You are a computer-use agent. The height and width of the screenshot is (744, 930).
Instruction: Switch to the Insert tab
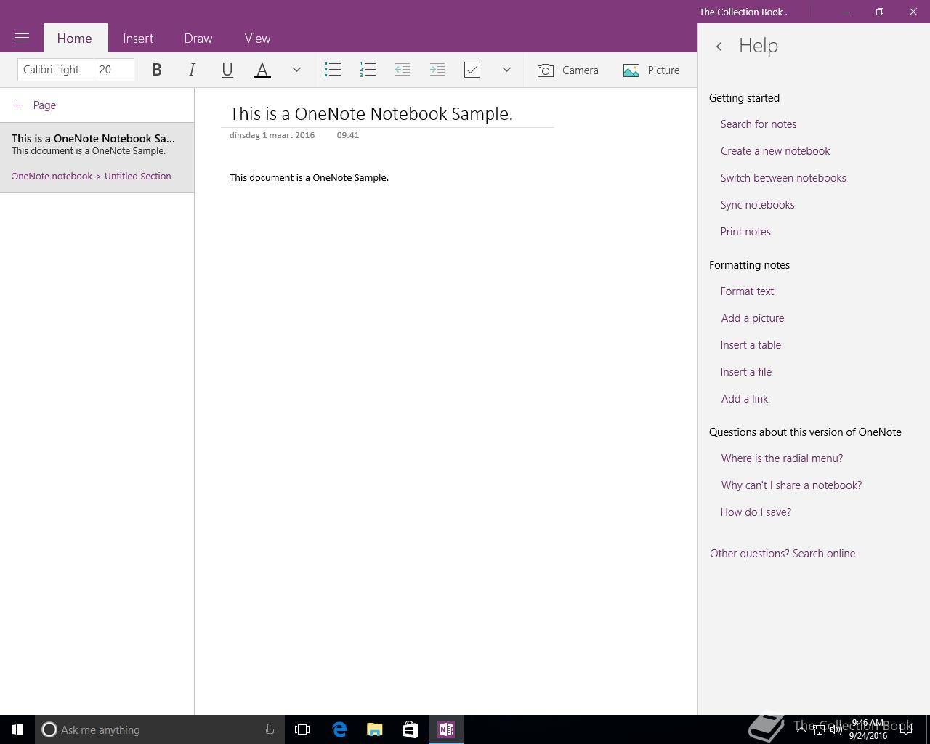(x=138, y=39)
